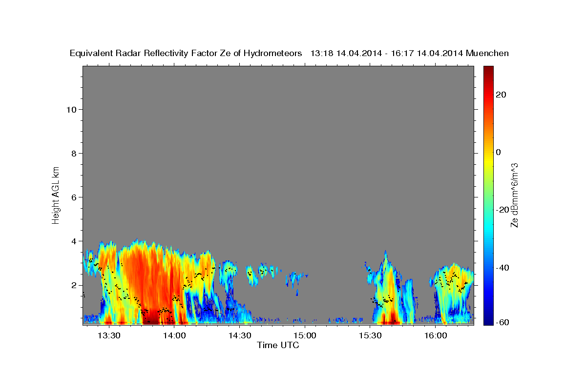Viewport: 586px width, 390px height.
Task: Click the colorbar value label 0
Action: tap(498, 152)
